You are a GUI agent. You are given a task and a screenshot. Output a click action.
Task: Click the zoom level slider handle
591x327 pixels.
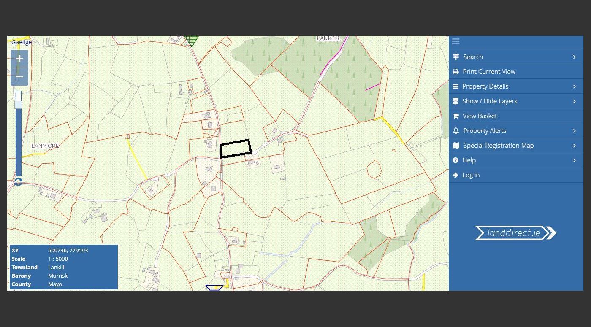click(19, 104)
